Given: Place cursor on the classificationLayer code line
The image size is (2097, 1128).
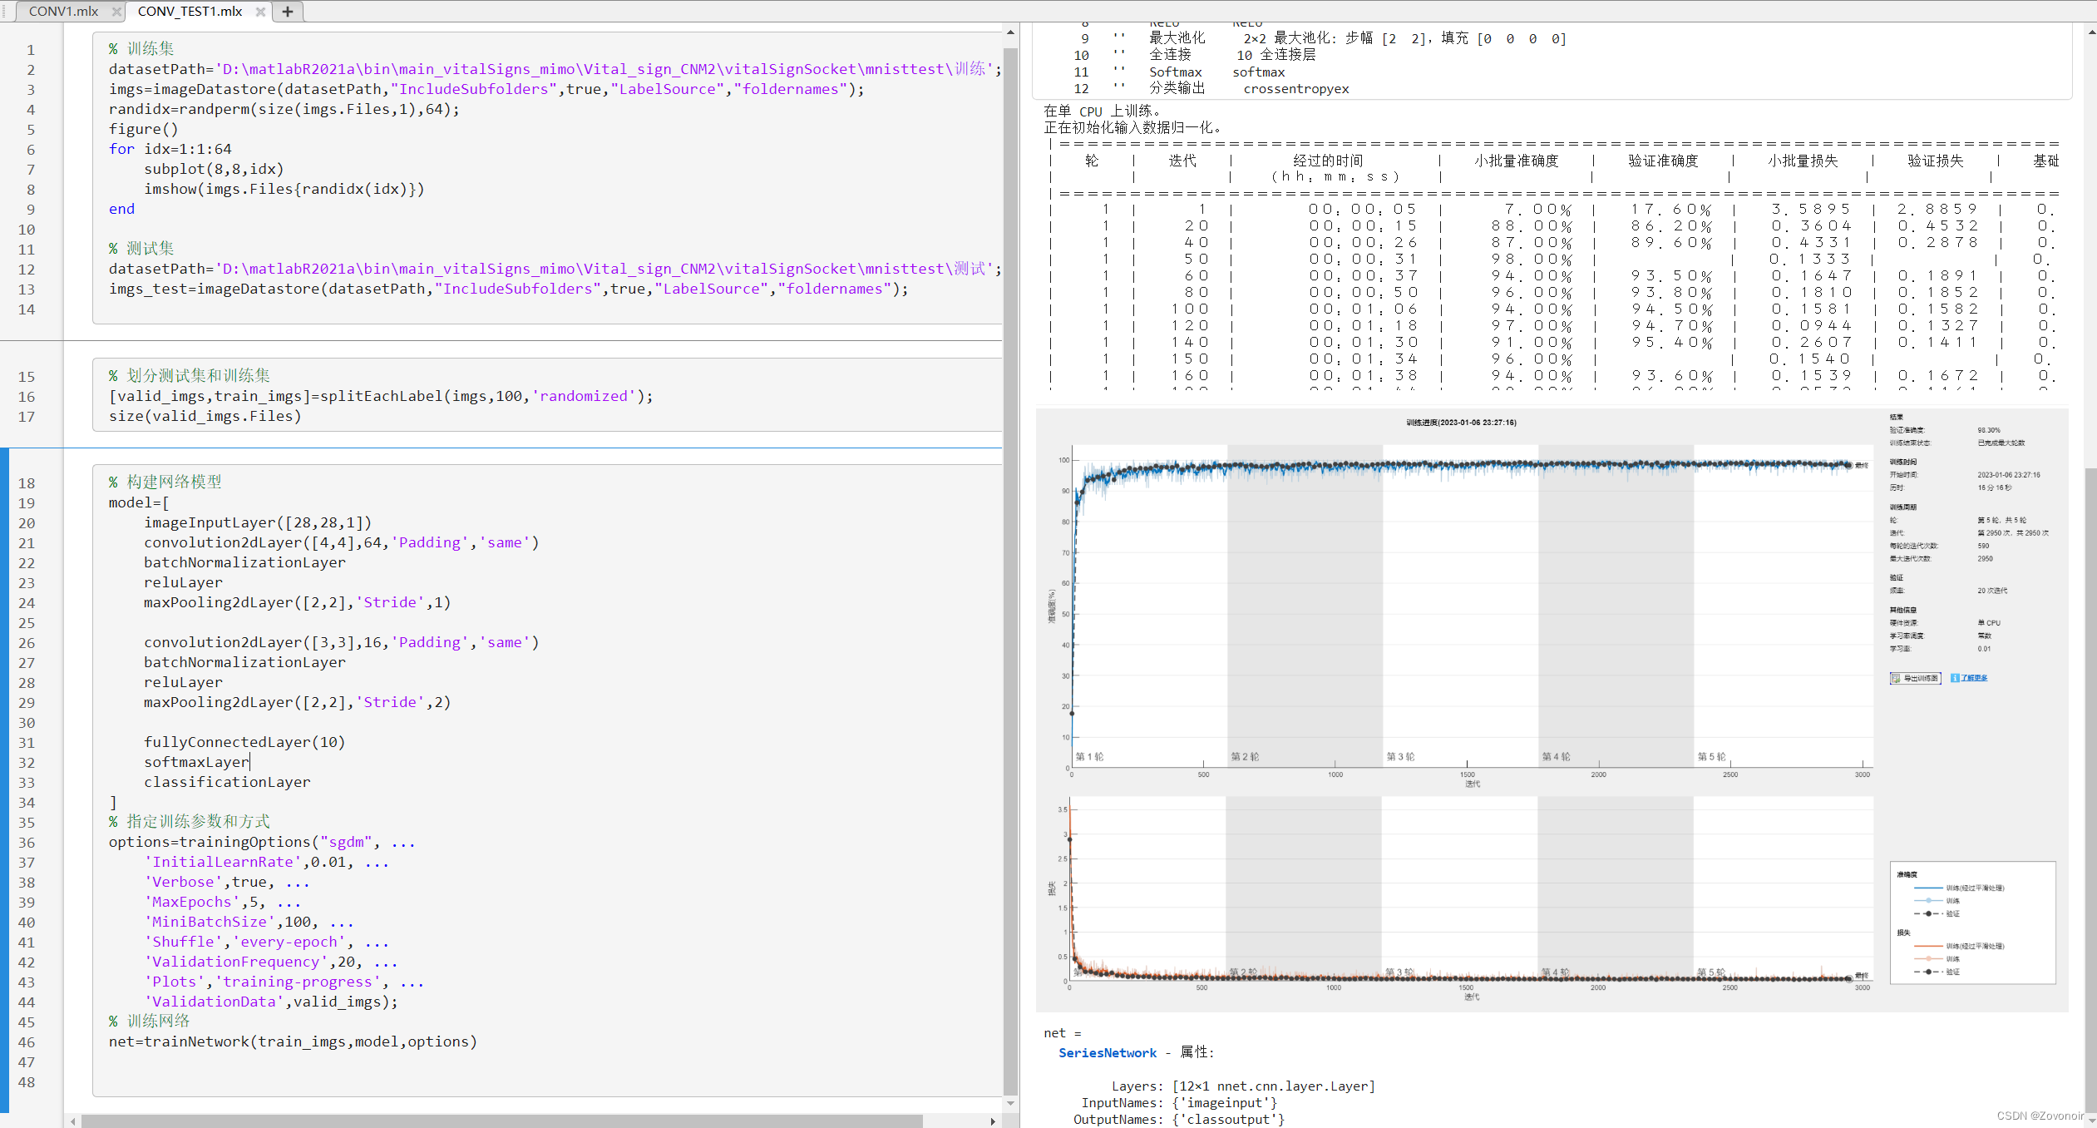Looking at the screenshot, I should [x=227, y=782].
